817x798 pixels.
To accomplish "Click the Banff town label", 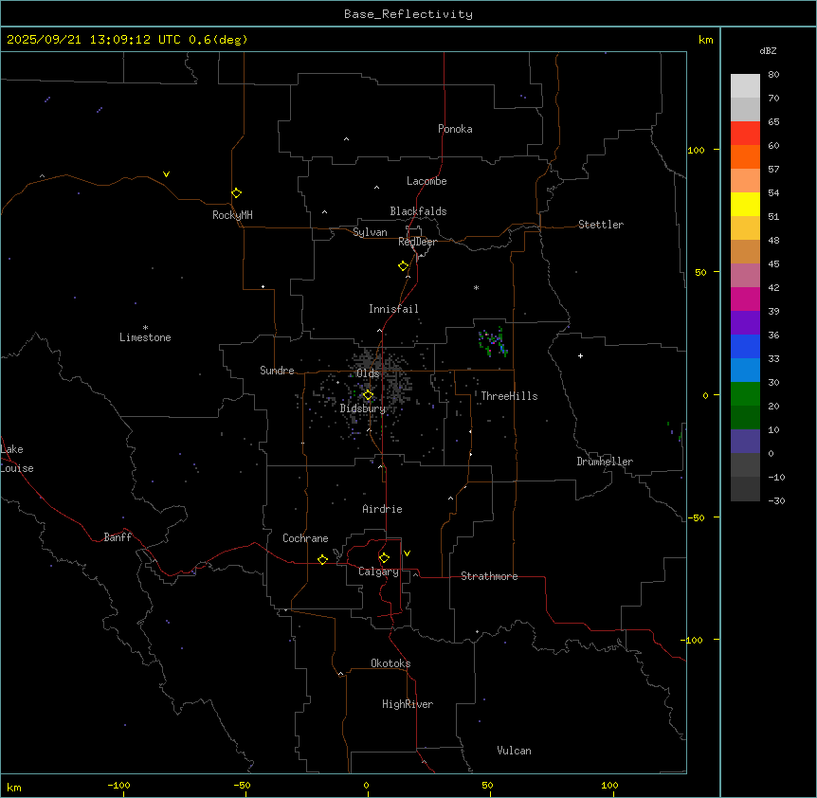I will click(x=118, y=537).
